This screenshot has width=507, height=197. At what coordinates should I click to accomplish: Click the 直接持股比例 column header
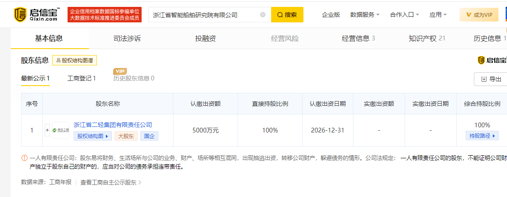coord(270,104)
